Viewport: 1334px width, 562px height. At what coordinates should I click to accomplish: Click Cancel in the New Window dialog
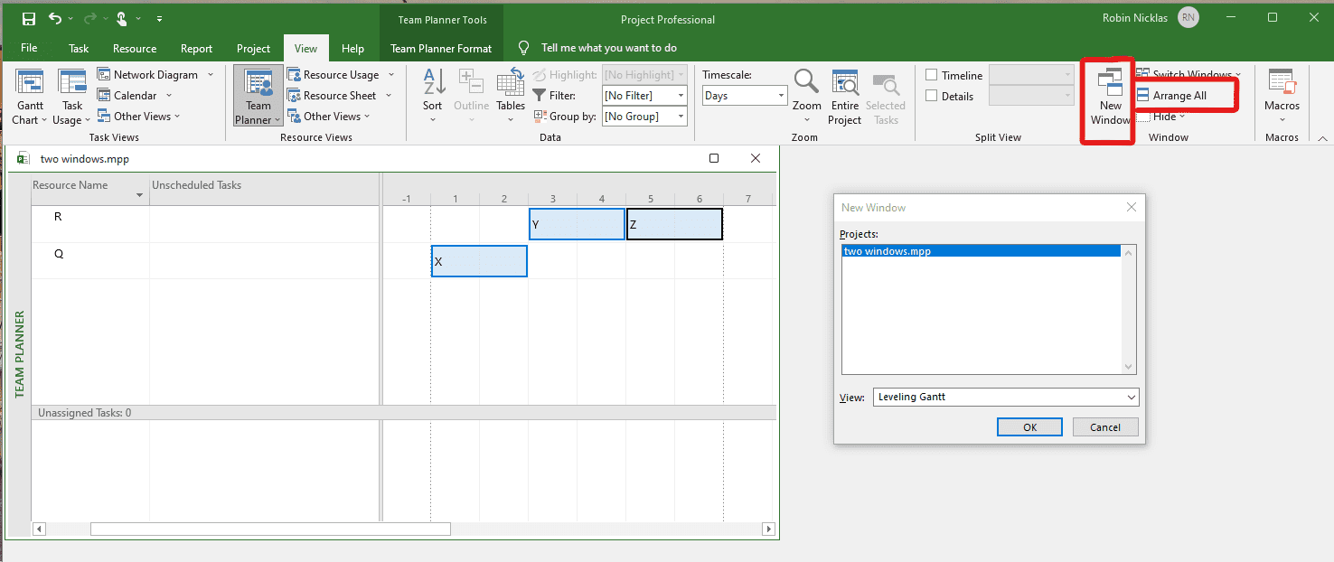click(x=1105, y=427)
